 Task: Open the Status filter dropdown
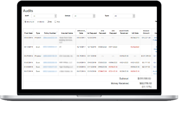tap(84, 16)
